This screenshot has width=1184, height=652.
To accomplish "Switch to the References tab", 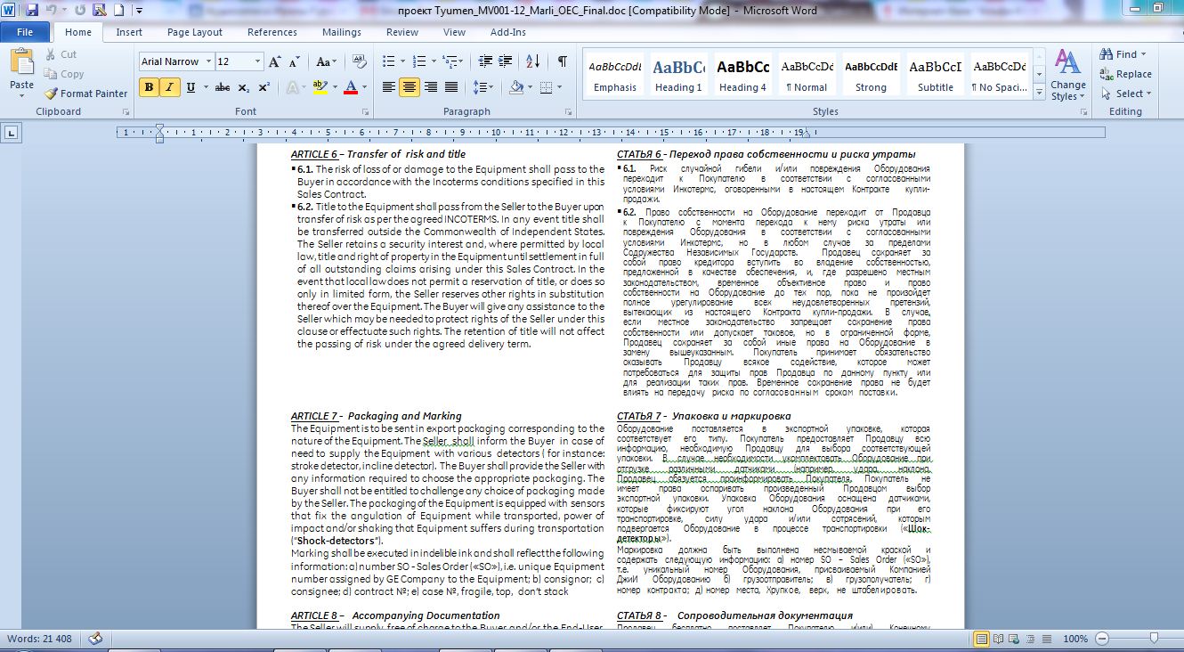I will [272, 32].
